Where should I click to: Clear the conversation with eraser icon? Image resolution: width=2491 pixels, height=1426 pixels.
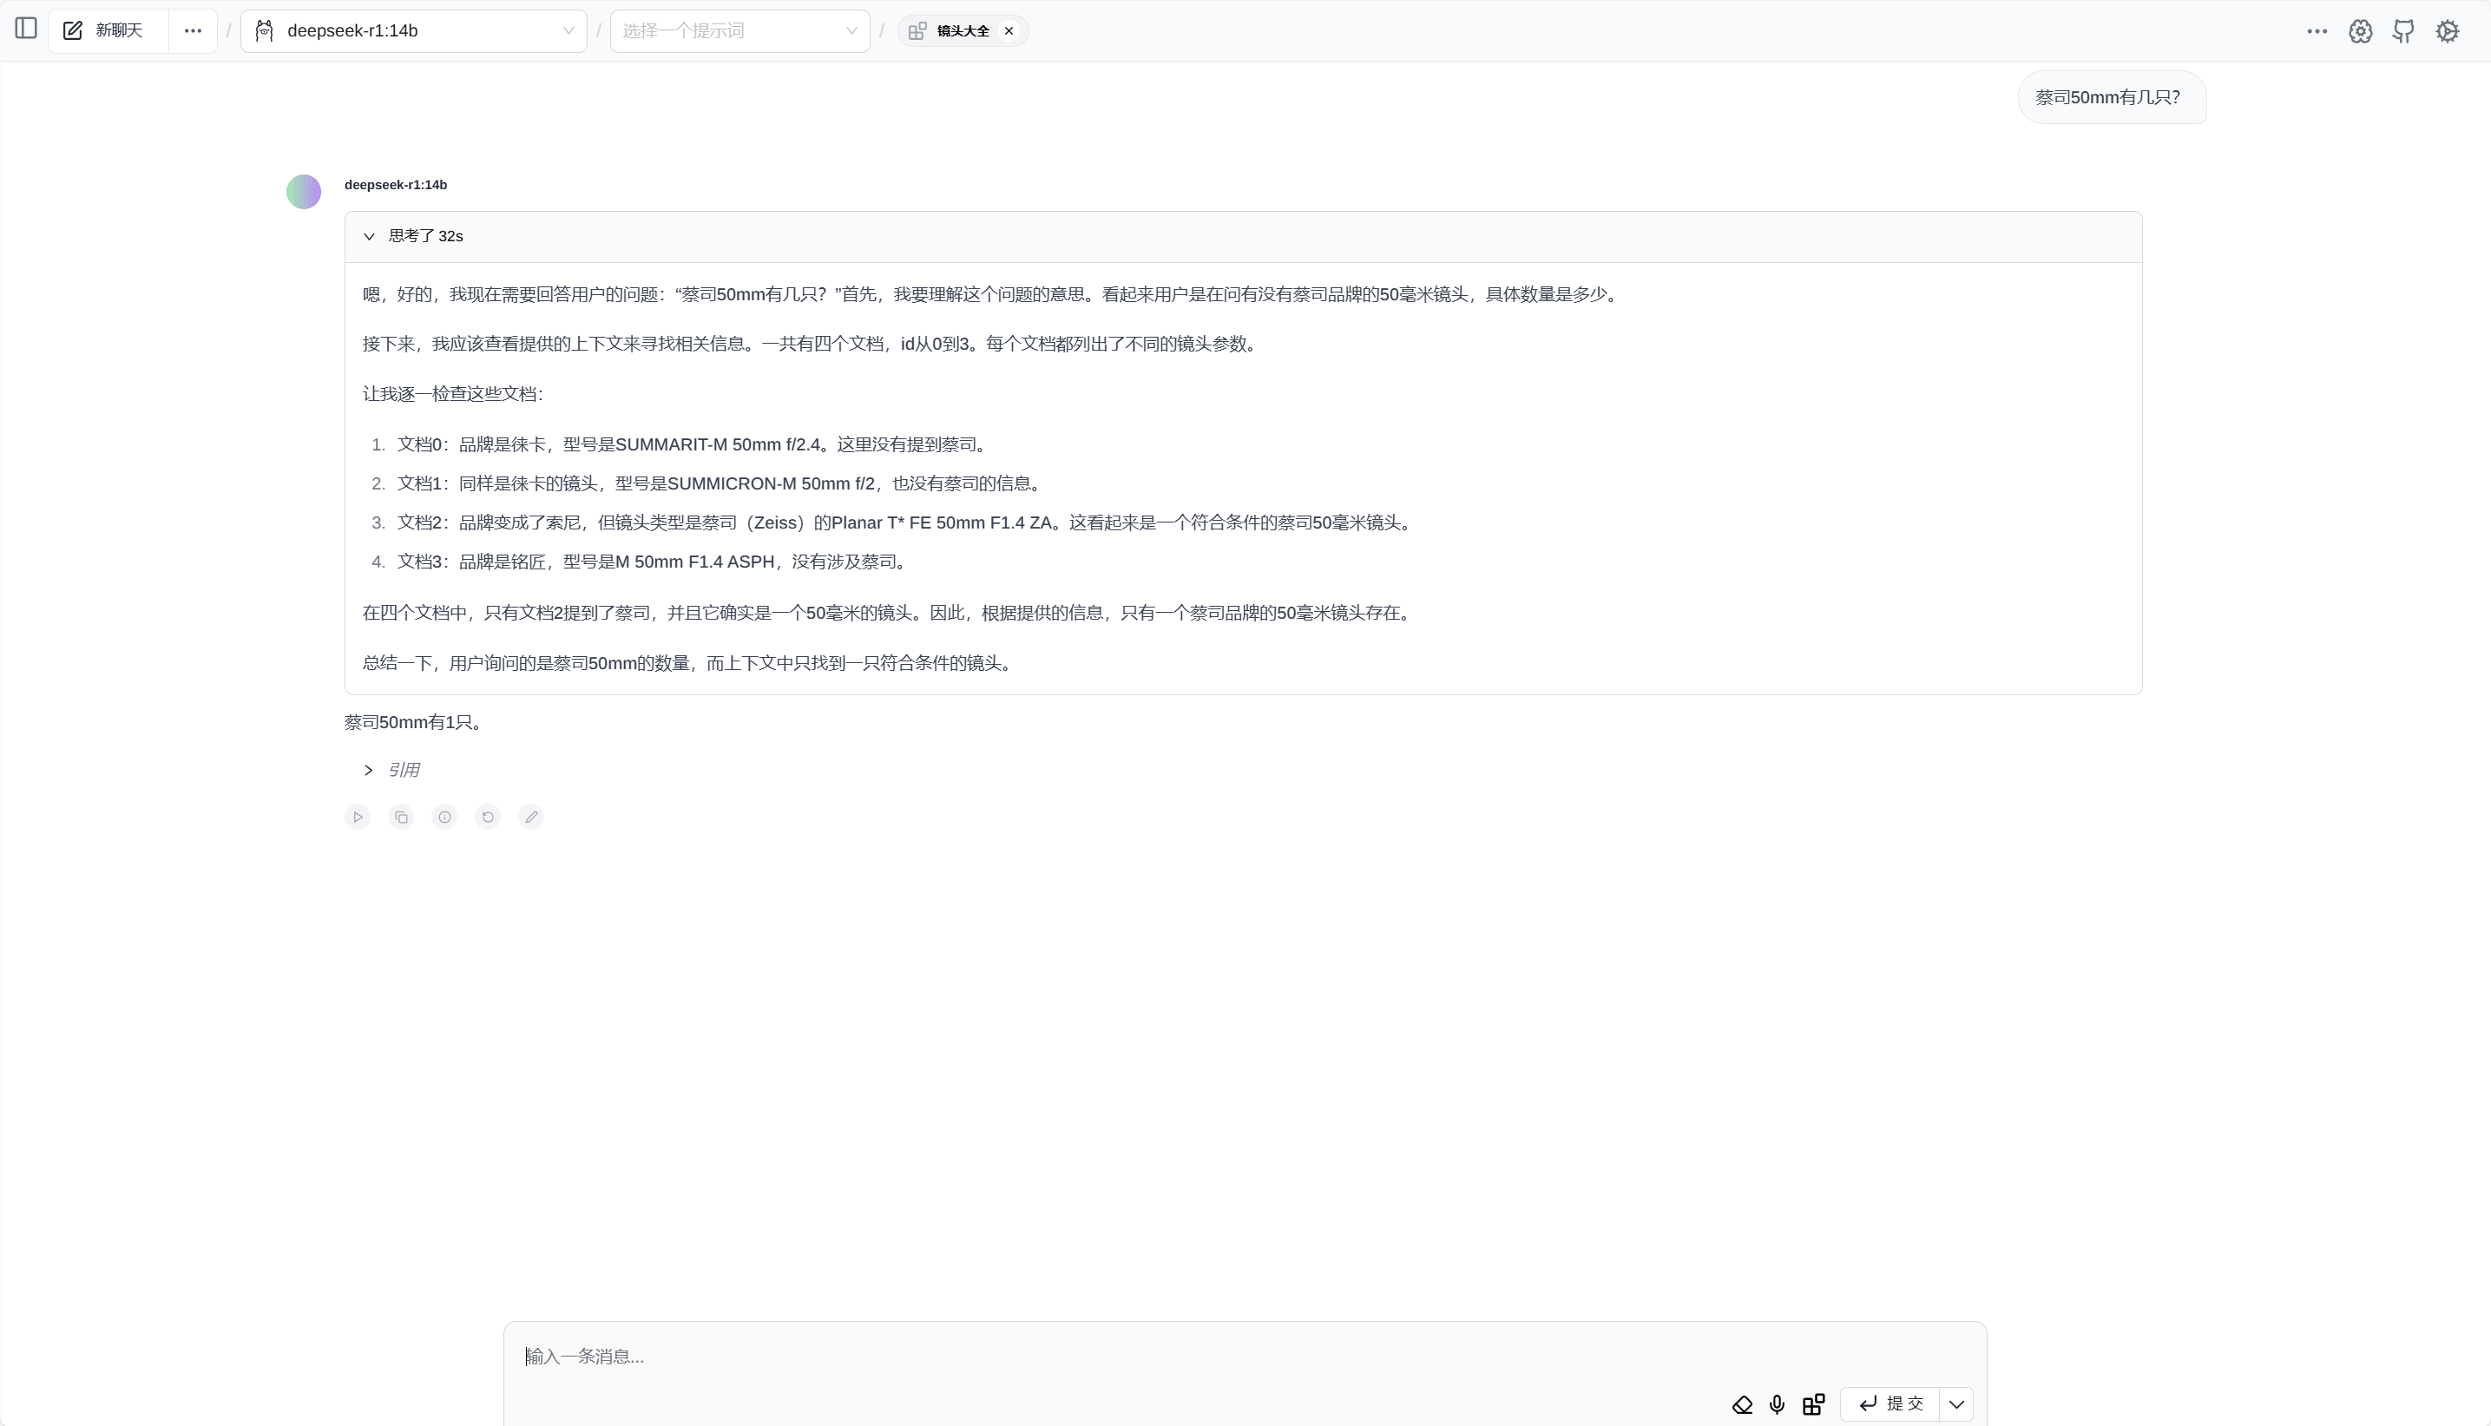(x=1742, y=1404)
